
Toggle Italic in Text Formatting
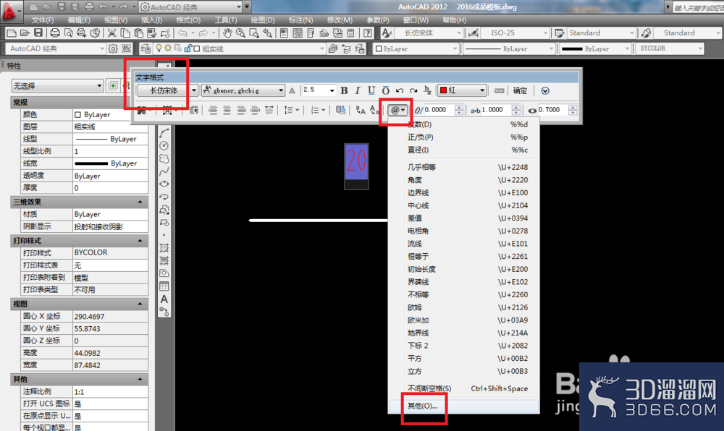click(358, 91)
